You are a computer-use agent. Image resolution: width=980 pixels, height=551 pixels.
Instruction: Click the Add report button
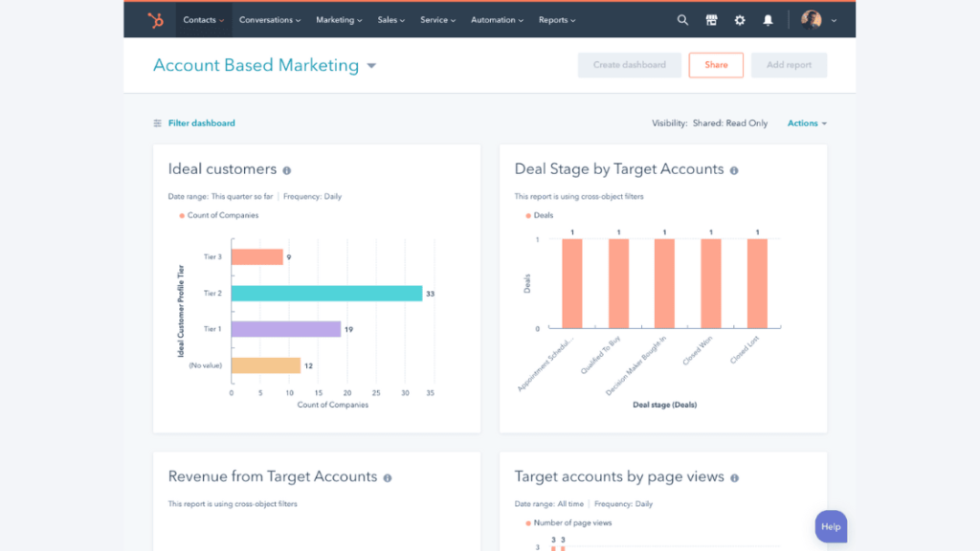click(x=789, y=64)
